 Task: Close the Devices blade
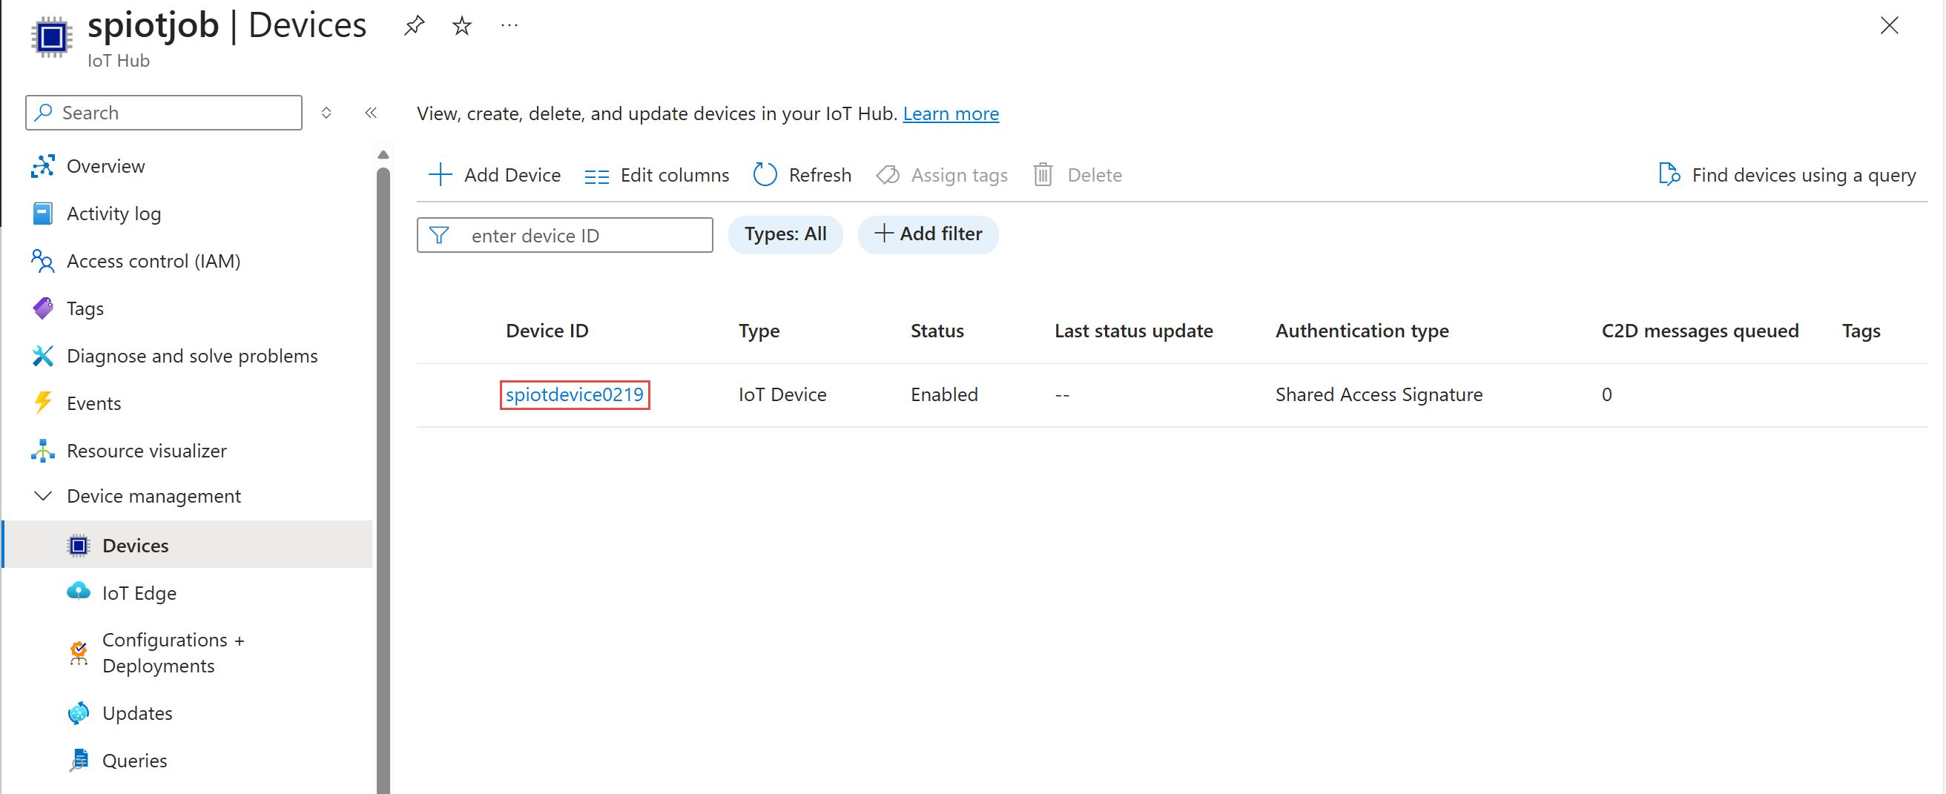[x=1890, y=26]
